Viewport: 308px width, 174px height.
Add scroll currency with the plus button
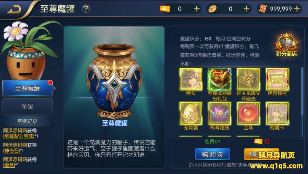297,9
